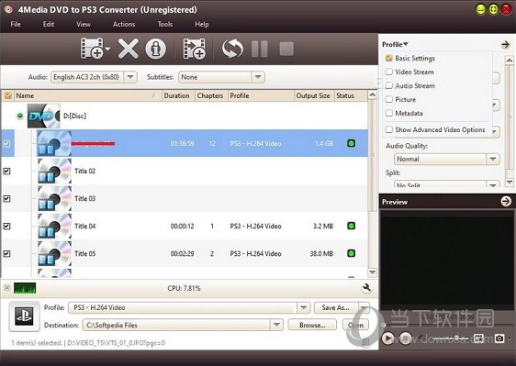Open the Actions menu
This screenshot has height=366, width=516.
[124, 24]
